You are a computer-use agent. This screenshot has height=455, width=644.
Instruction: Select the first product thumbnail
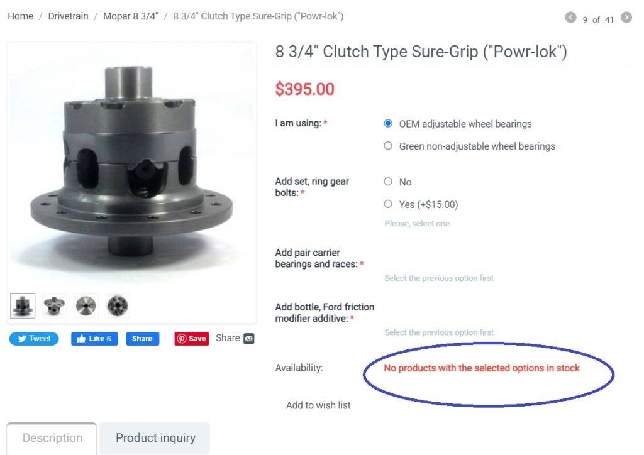click(23, 305)
